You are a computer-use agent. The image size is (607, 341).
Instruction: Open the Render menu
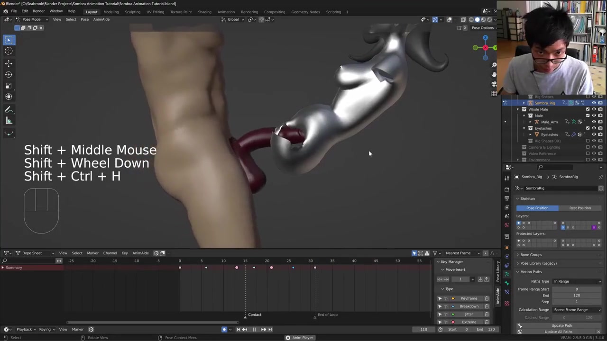pyautogui.click(x=38, y=11)
